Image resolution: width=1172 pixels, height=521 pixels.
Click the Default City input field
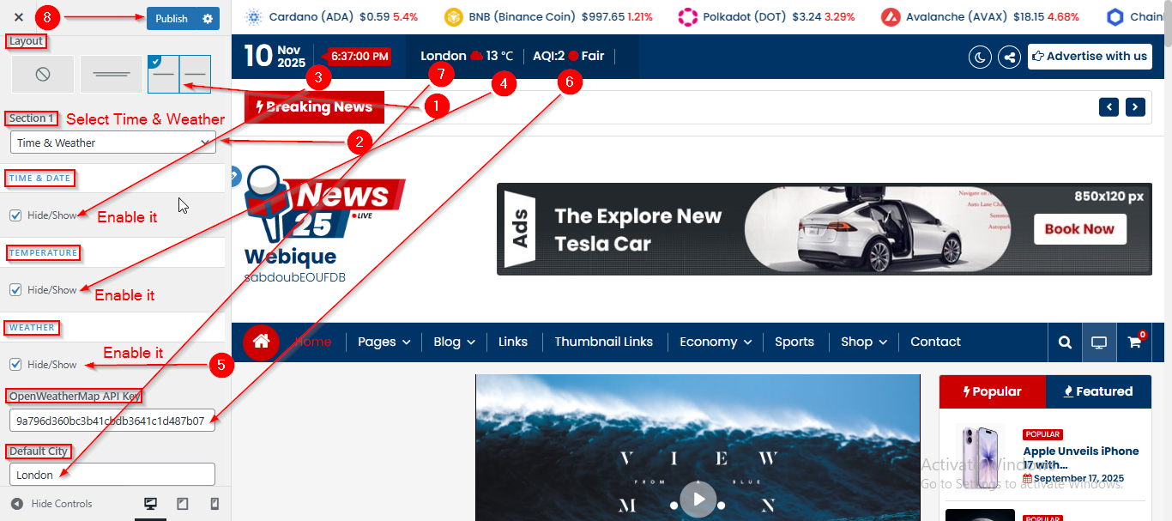tap(112, 475)
